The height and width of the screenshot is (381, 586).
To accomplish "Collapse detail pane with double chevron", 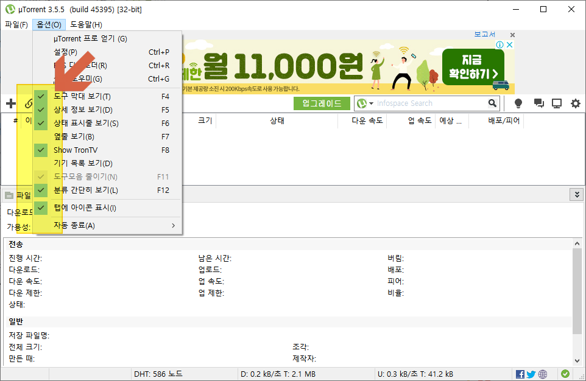I will (577, 195).
